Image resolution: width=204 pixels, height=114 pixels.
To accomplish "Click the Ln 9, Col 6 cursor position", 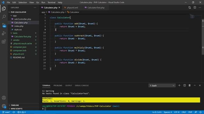I will pos(157,112).
